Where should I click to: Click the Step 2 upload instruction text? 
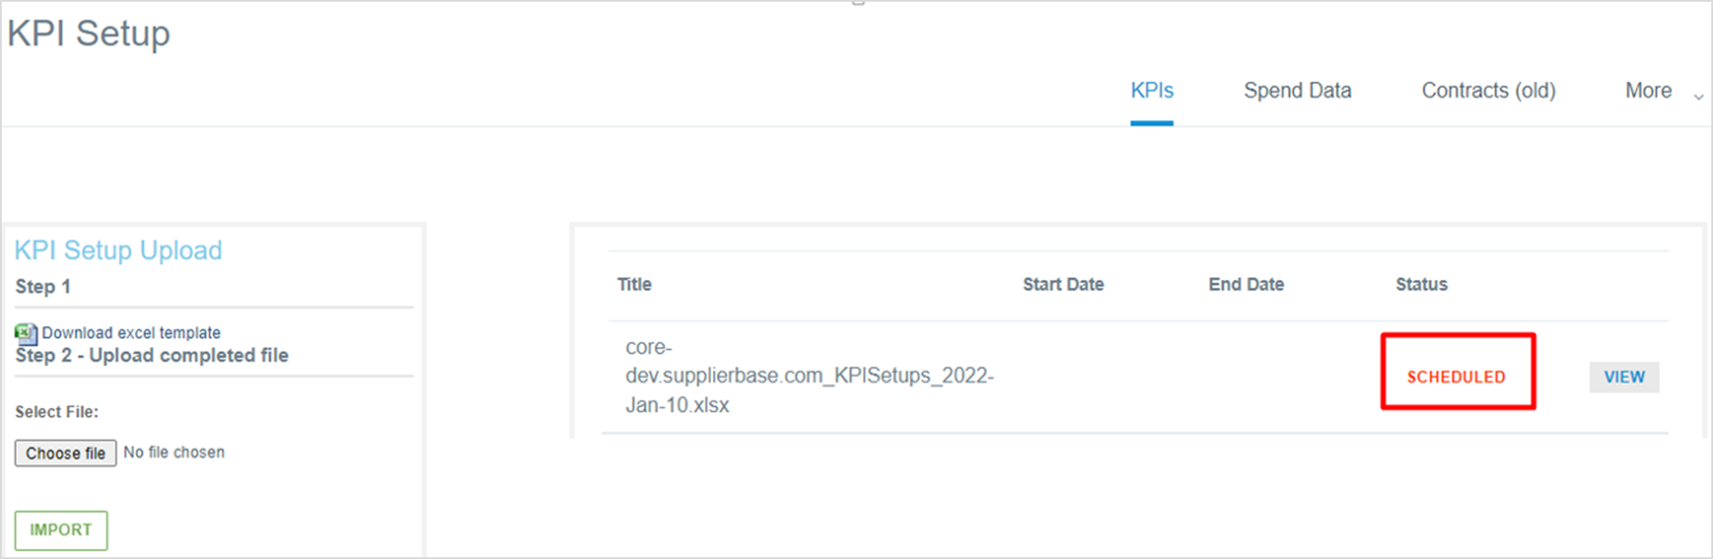click(x=151, y=355)
